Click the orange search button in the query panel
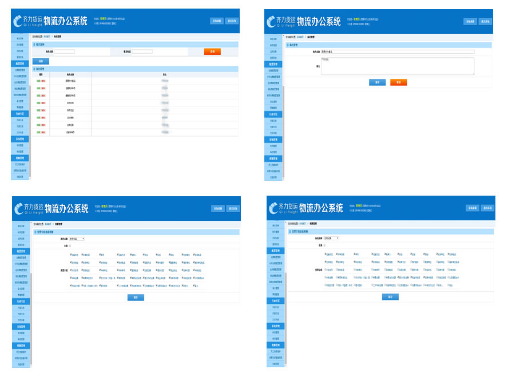 click(212, 51)
